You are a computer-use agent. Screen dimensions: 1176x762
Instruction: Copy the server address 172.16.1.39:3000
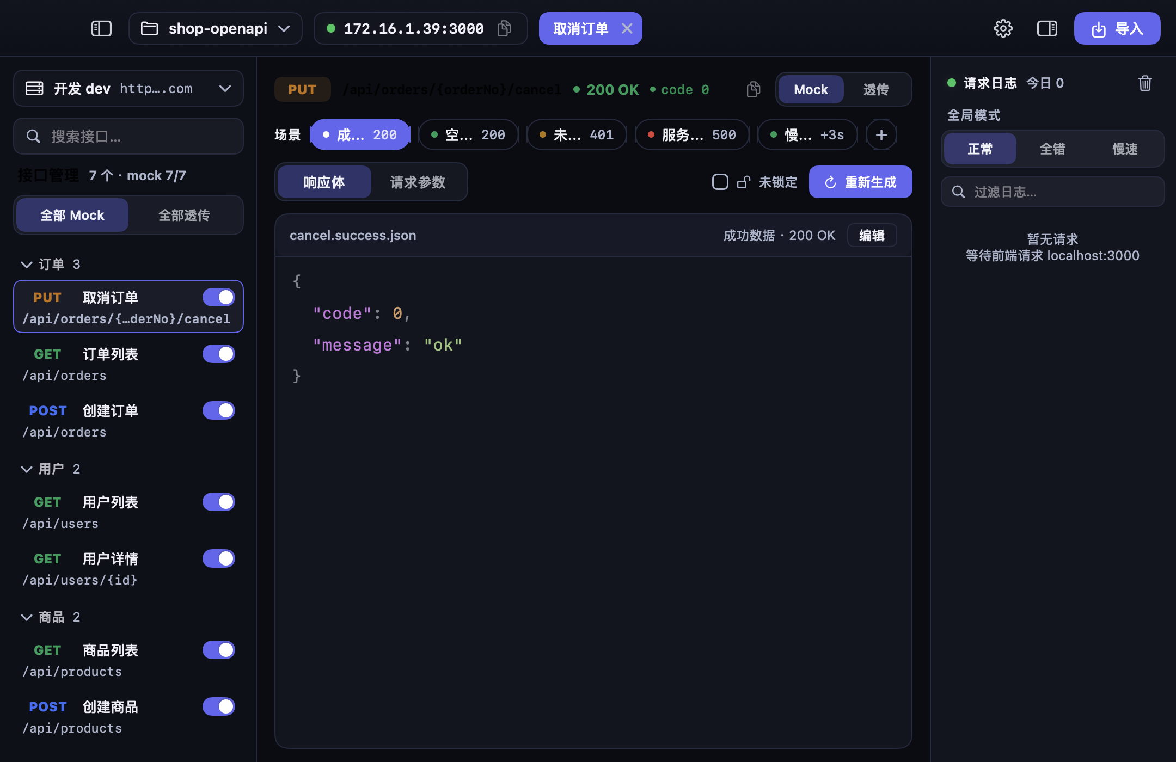(504, 28)
